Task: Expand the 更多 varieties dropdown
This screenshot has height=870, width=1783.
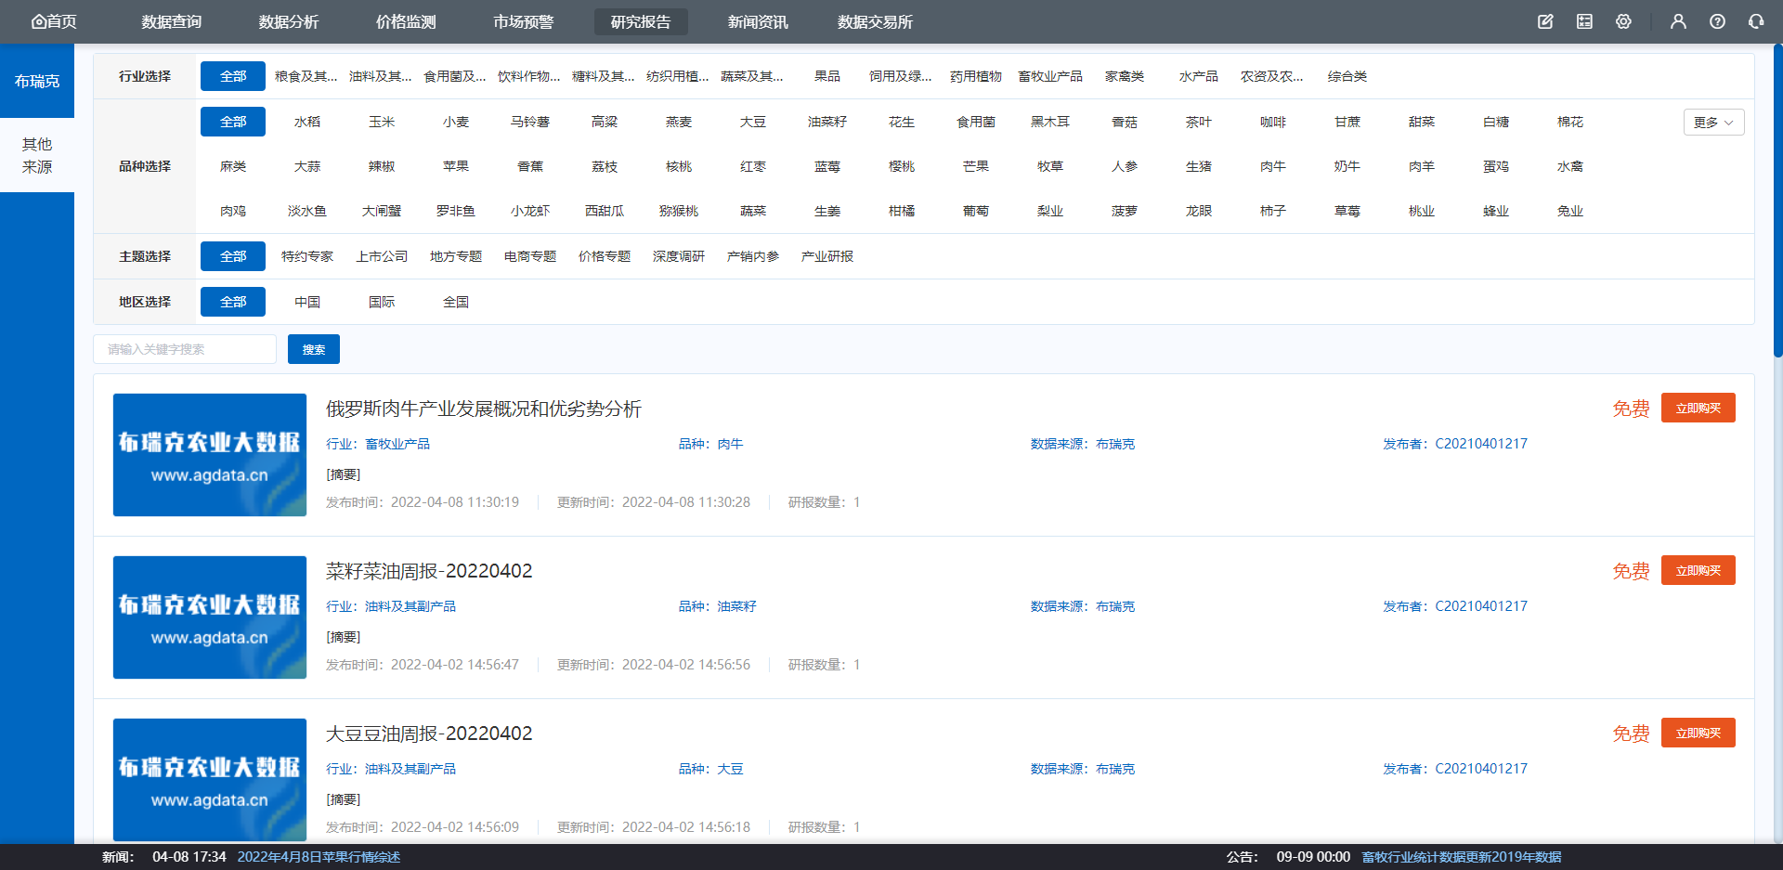Action: (x=1713, y=122)
